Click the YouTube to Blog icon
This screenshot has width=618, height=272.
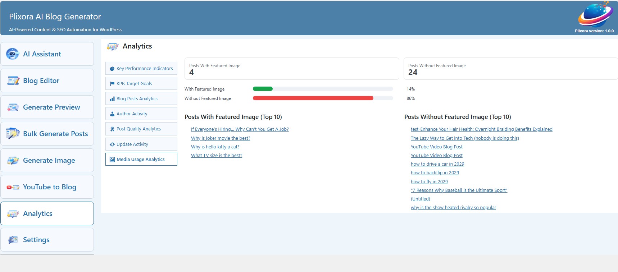(x=13, y=187)
